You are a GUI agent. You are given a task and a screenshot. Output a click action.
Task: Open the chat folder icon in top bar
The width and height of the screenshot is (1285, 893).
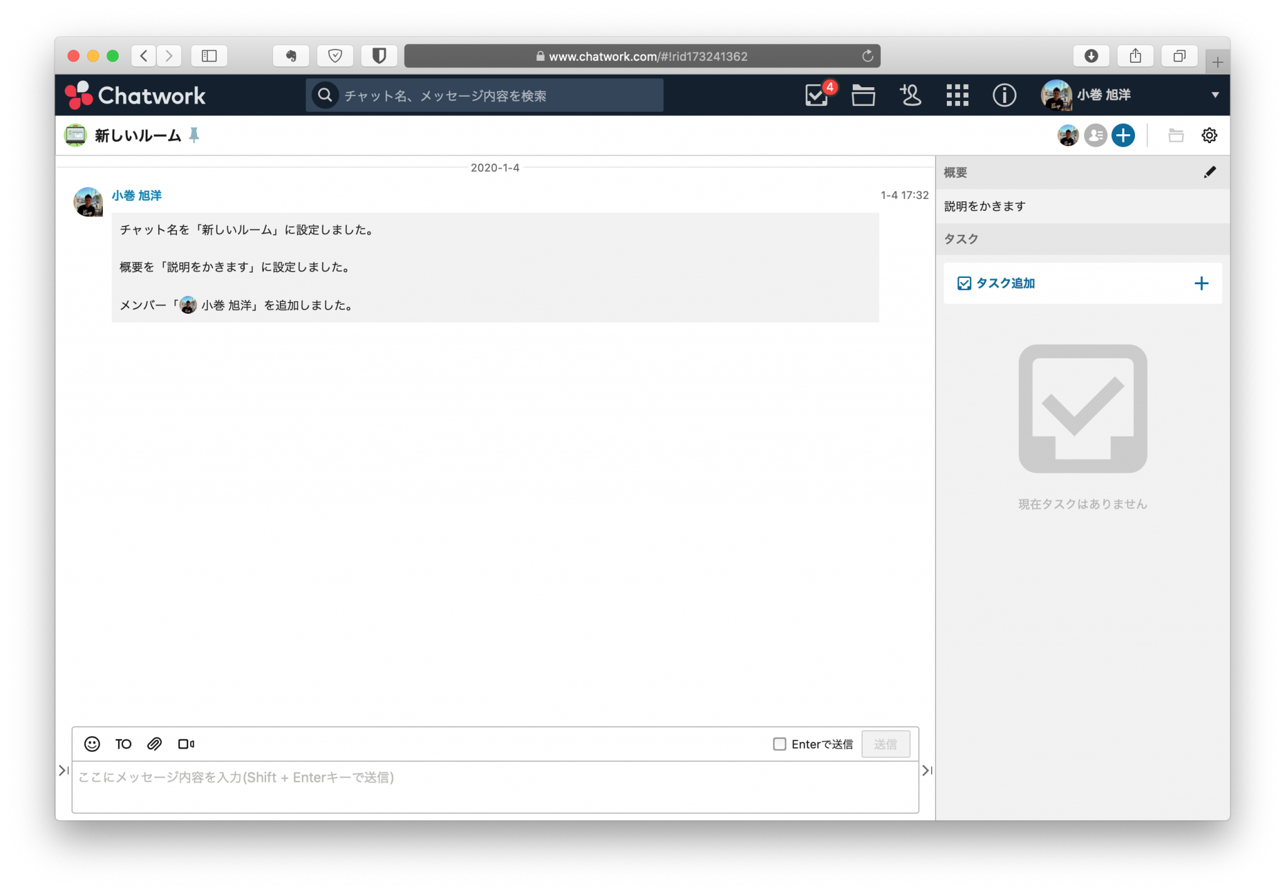(863, 95)
